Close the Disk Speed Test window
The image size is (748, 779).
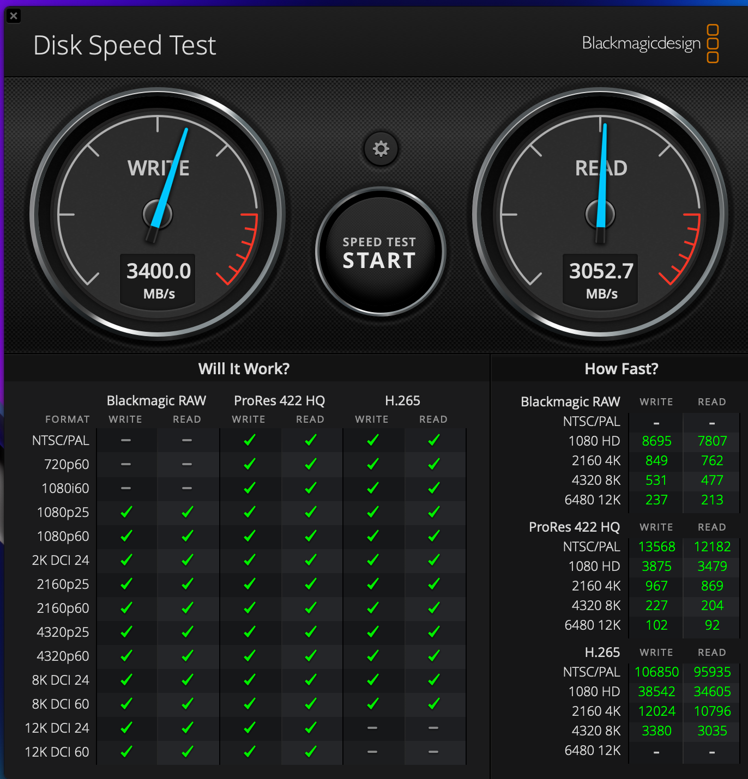14,16
